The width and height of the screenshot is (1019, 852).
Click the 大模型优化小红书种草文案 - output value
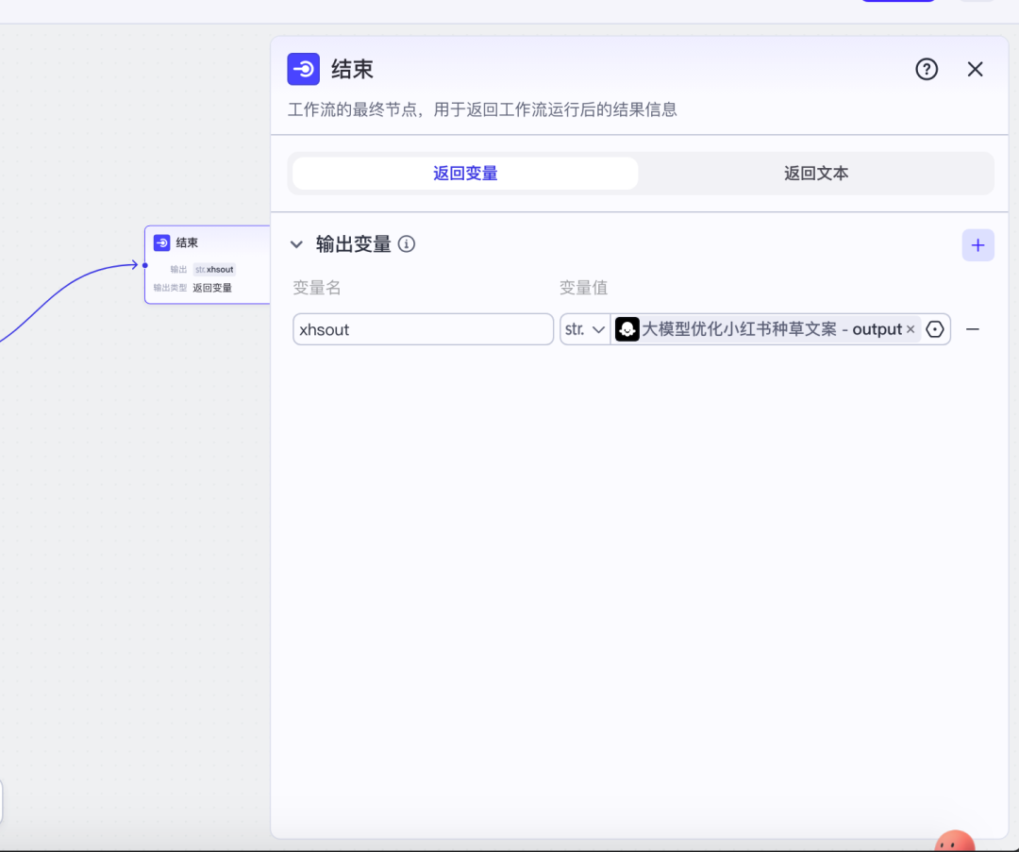pyautogui.click(x=771, y=329)
